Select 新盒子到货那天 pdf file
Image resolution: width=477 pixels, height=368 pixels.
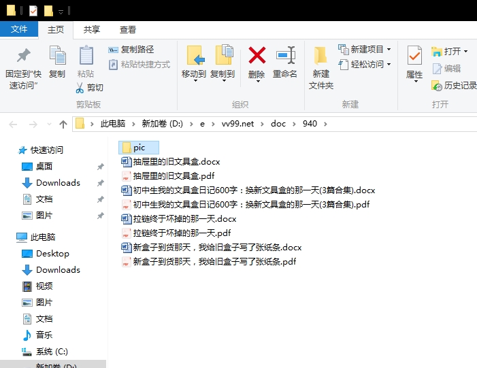(x=208, y=262)
